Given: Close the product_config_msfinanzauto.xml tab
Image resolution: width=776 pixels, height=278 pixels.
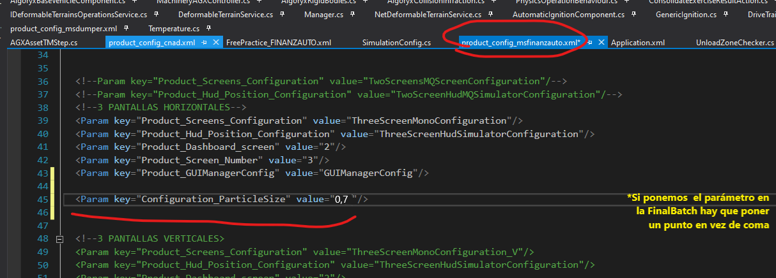Looking at the screenshot, I should point(601,43).
